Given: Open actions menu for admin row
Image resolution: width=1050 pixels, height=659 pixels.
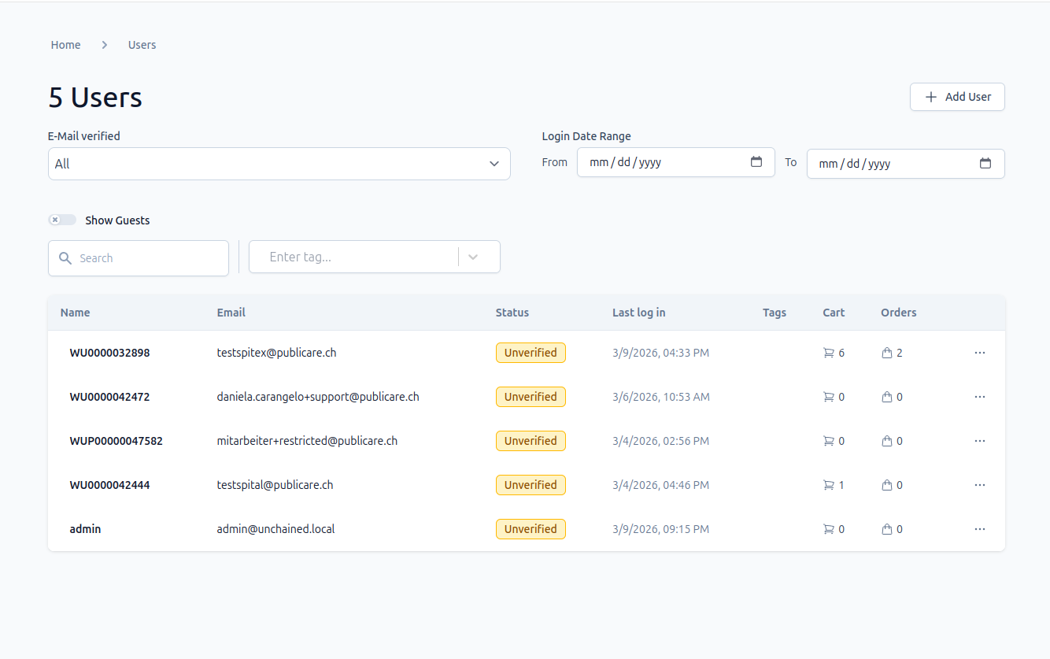Looking at the screenshot, I should (x=979, y=529).
